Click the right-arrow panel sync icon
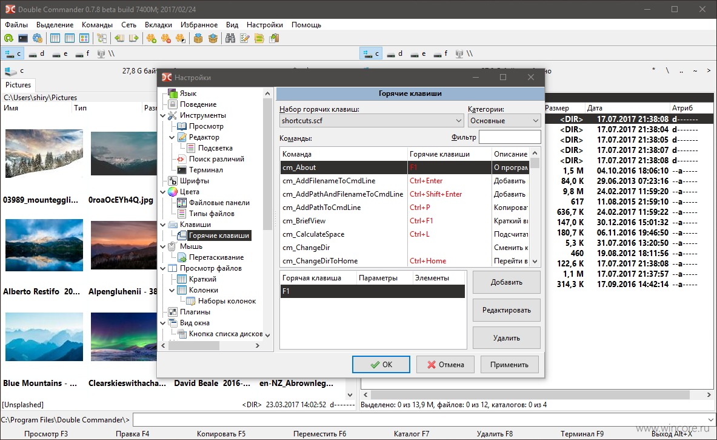Image resolution: width=717 pixels, height=440 pixels. tap(133, 38)
